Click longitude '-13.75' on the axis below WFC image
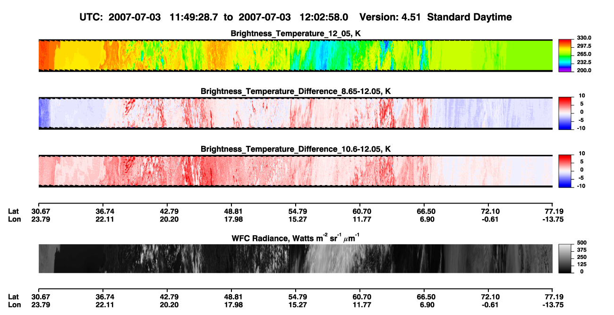Screen dimensions: 614x315 pyautogui.click(x=553, y=305)
